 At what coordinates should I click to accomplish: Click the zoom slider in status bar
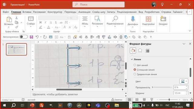coord(169,100)
